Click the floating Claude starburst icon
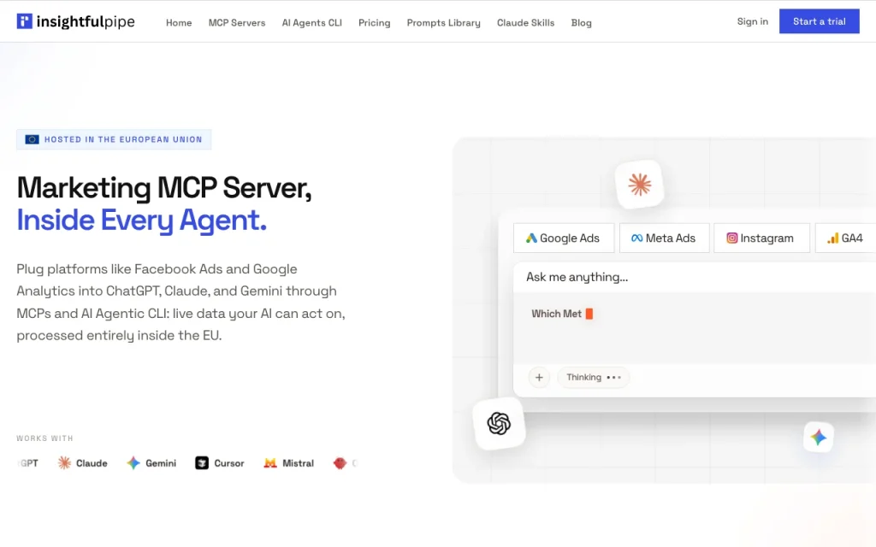Image resolution: width=876 pixels, height=547 pixels. click(x=640, y=185)
